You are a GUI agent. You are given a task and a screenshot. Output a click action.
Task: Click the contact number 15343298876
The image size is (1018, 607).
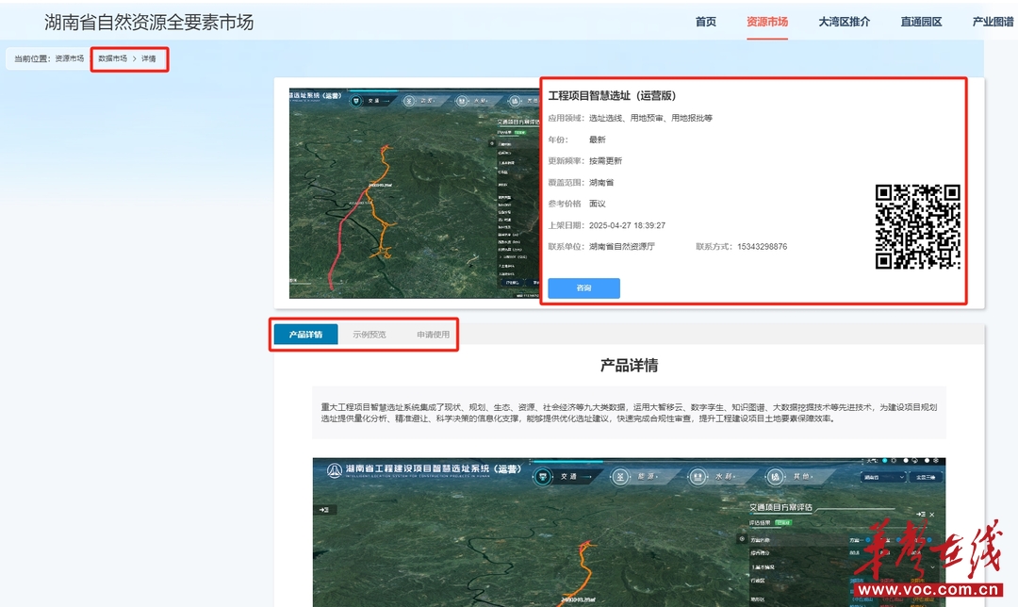coord(762,247)
